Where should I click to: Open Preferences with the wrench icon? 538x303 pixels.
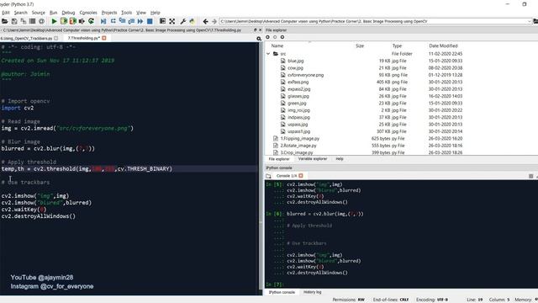pos(183,21)
